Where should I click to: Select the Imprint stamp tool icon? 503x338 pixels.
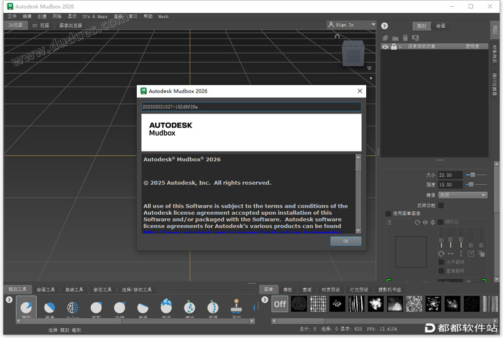click(236, 306)
